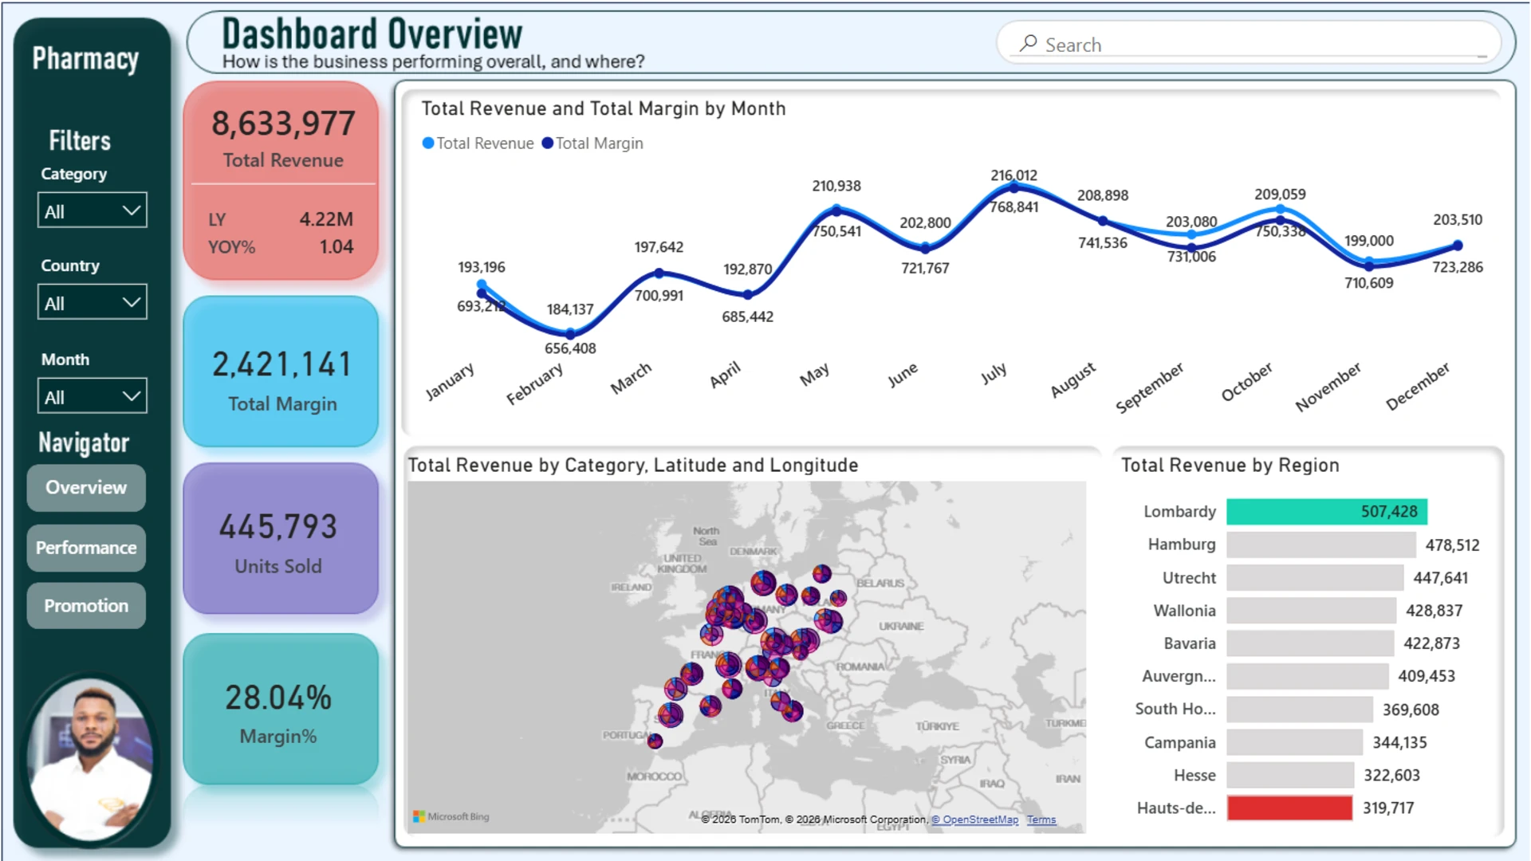
Task: Click the Total Revenue legend dot
Action: (428, 143)
